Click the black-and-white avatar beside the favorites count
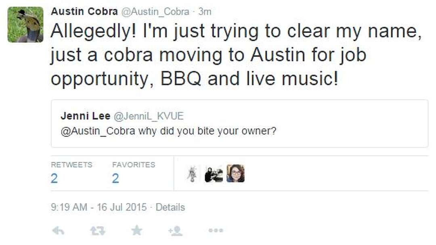436x245 pixels. [x=214, y=174]
